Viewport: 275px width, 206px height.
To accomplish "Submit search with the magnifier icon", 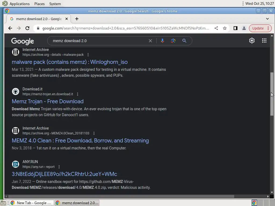I will point(184,41).
